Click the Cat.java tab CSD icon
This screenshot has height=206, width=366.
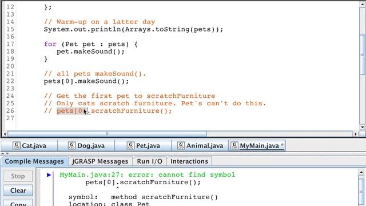pos(17,145)
